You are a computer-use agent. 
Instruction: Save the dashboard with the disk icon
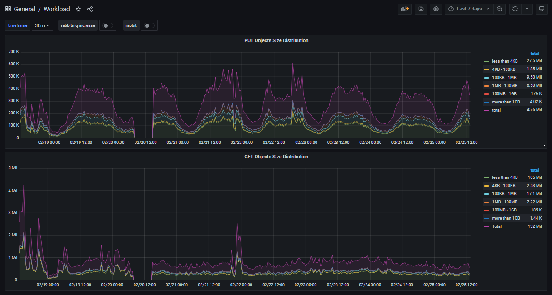[421, 9]
